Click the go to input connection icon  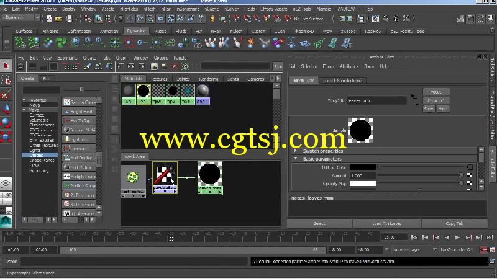(x=414, y=96)
